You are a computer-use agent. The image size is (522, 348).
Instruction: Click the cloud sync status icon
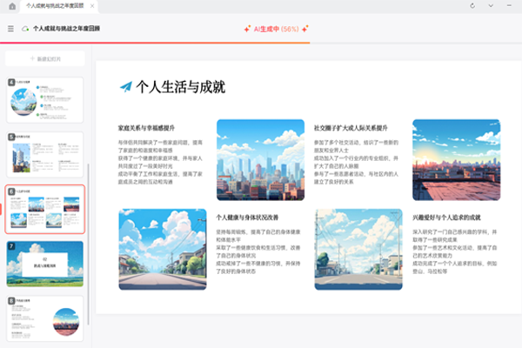coord(25,29)
